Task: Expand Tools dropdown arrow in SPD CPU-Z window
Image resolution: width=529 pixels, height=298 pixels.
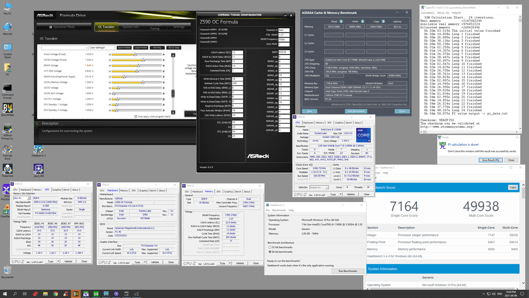Action: pyautogui.click(x=57, y=261)
